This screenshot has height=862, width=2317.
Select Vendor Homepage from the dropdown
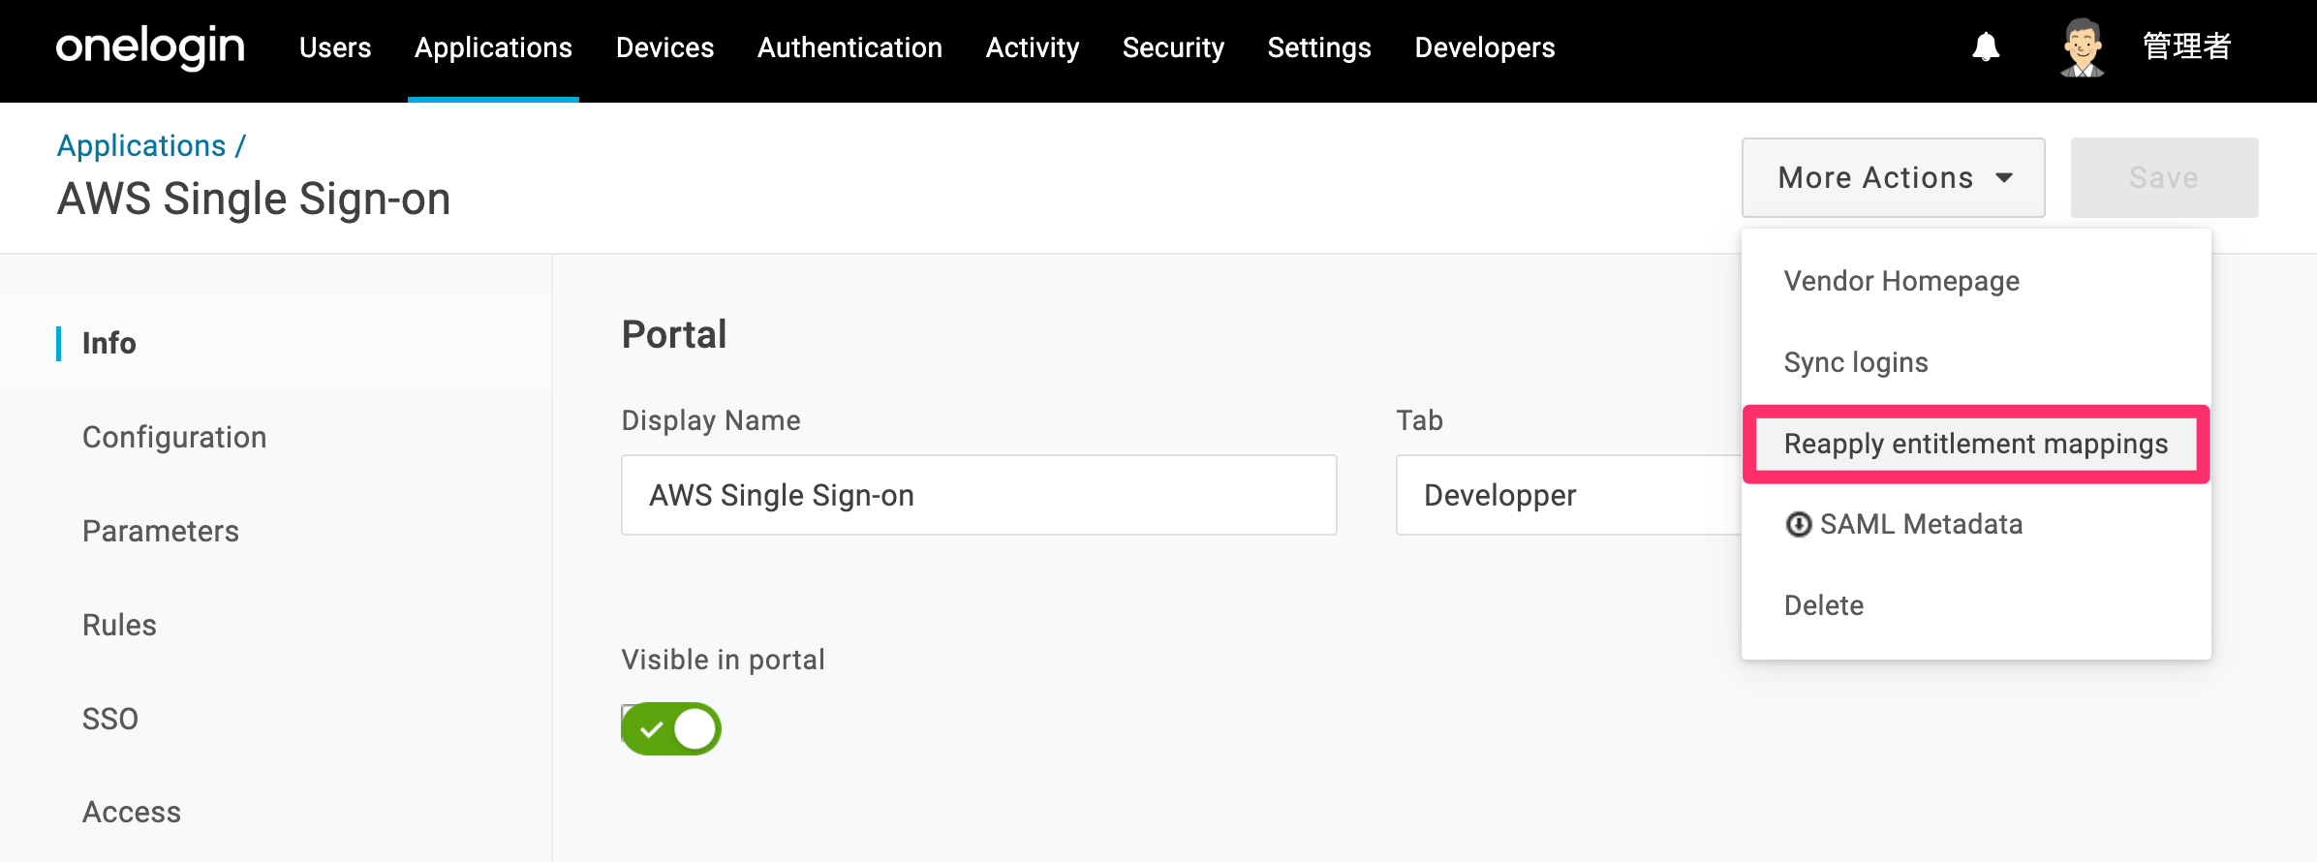pos(1976,281)
